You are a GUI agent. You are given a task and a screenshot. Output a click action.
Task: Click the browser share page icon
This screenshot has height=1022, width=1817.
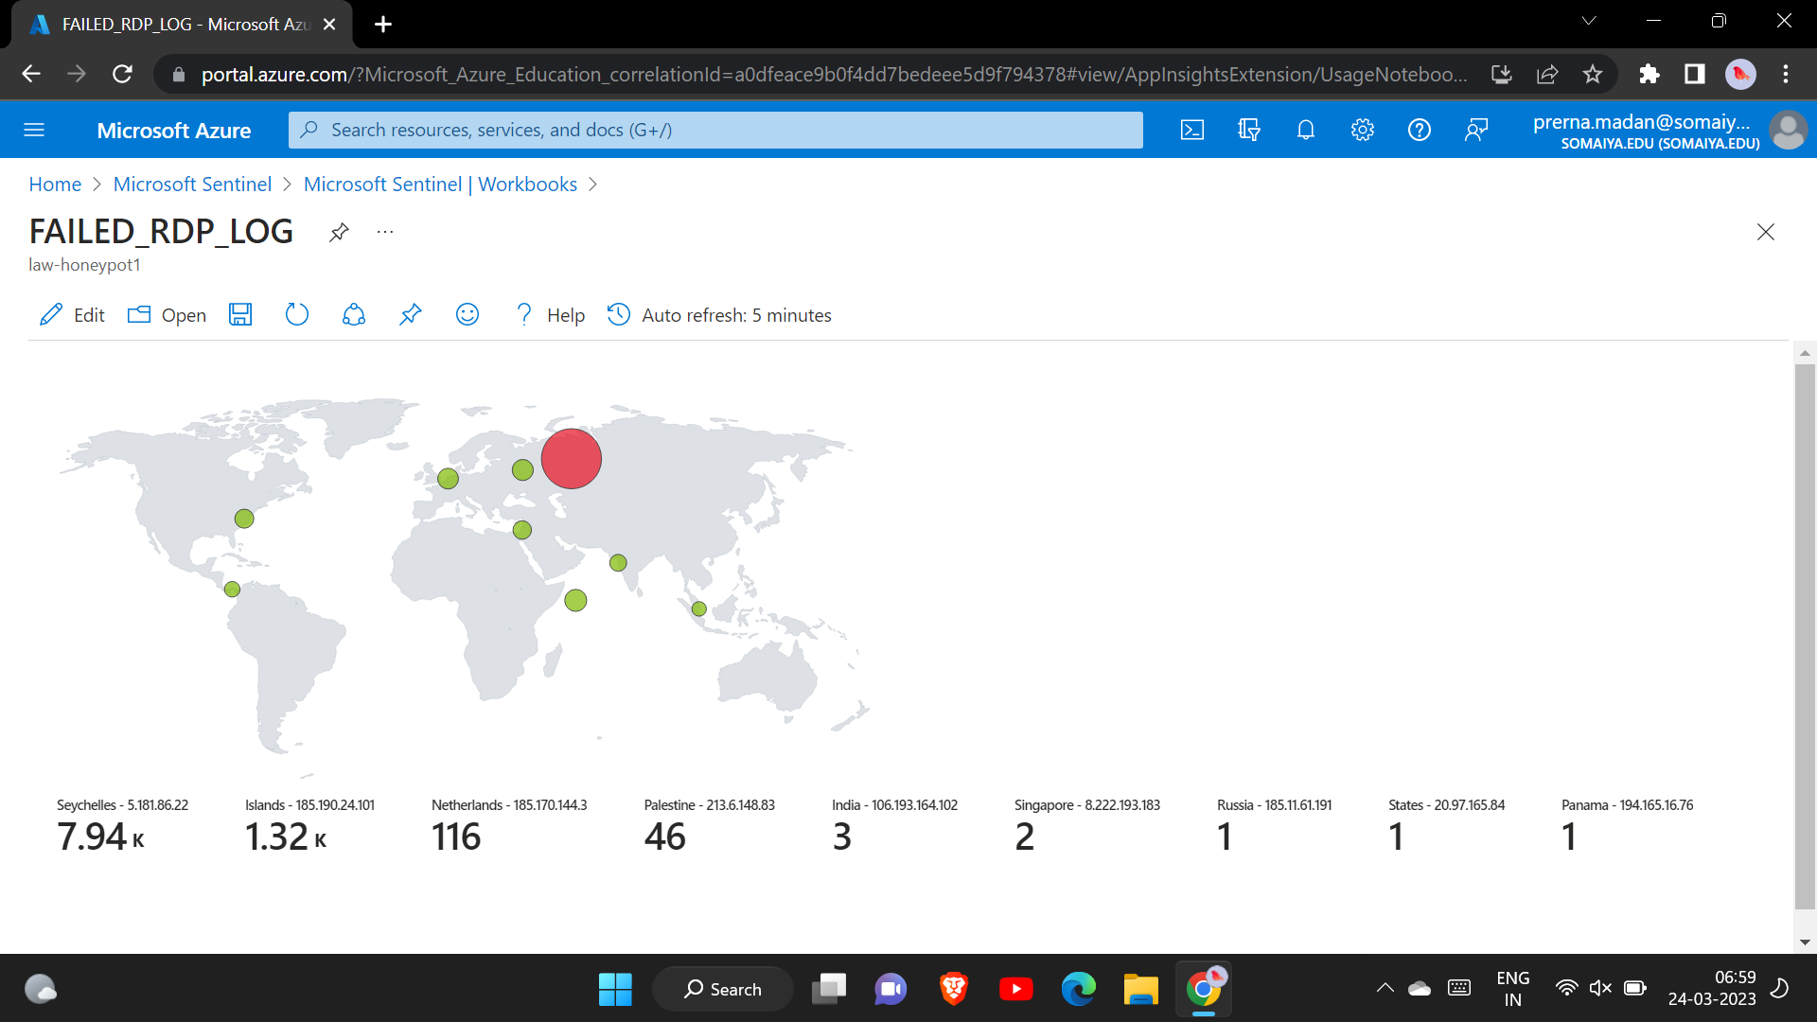[x=1547, y=74]
